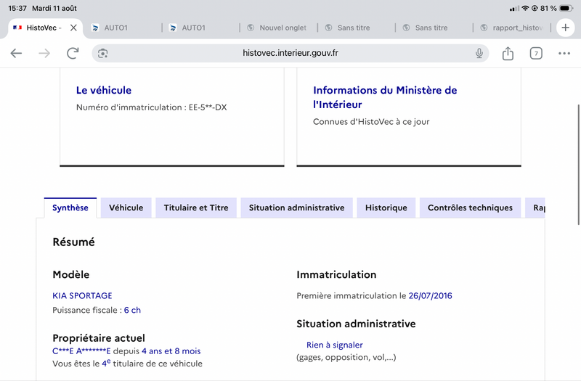The width and height of the screenshot is (581, 381).
Task: Click the owner name C***E A*******E
Action: (x=81, y=351)
